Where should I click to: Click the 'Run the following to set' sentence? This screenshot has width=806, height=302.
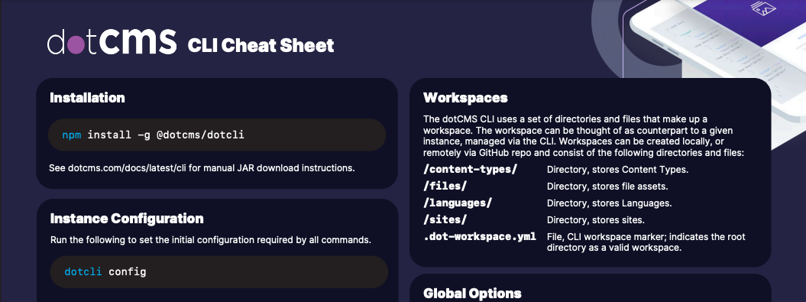click(211, 240)
